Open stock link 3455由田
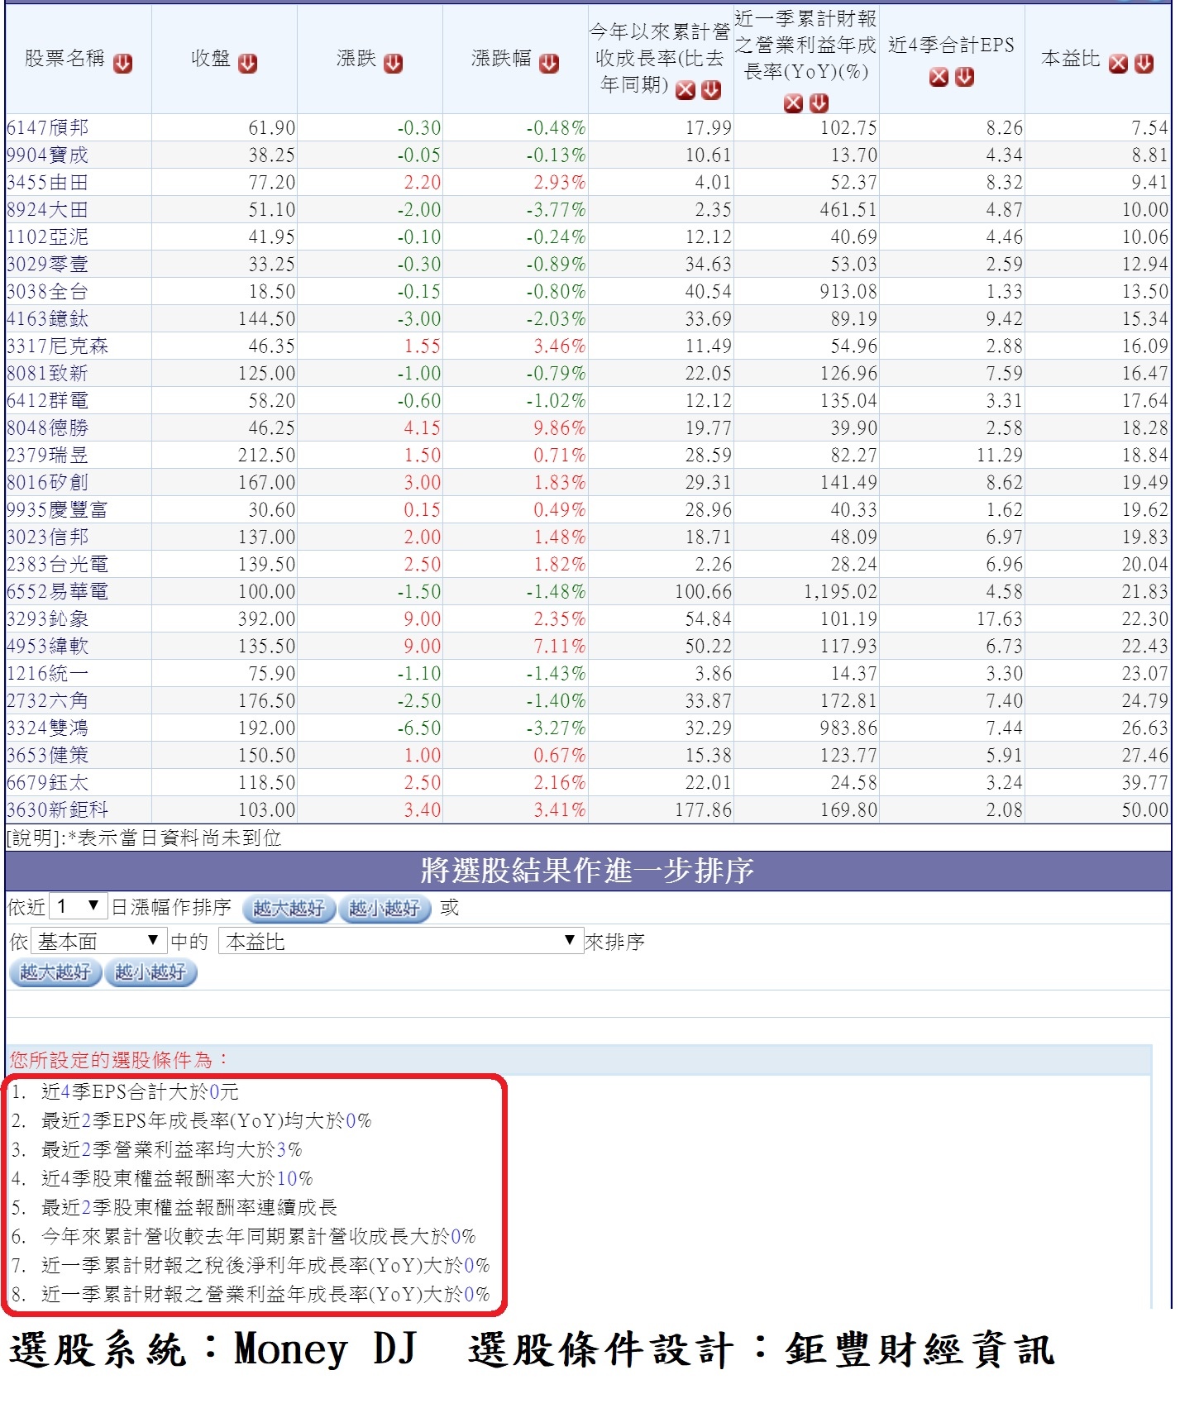Screen dimensions: 1180x1413 pos(47,183)
